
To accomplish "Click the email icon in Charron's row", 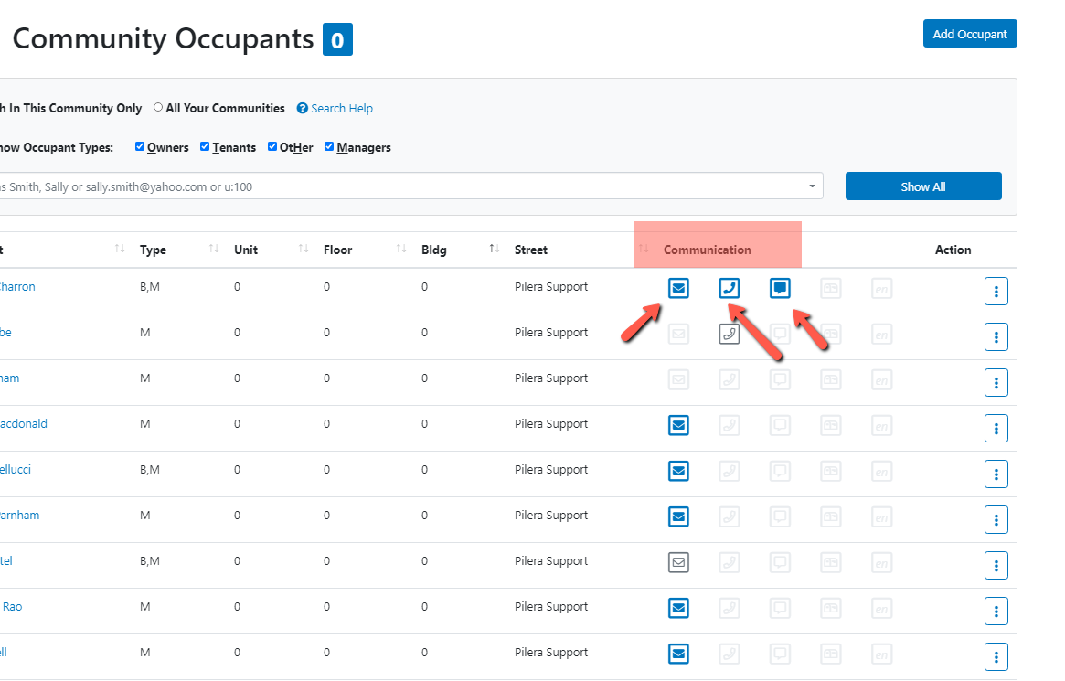I will click(x=677, y=289).
